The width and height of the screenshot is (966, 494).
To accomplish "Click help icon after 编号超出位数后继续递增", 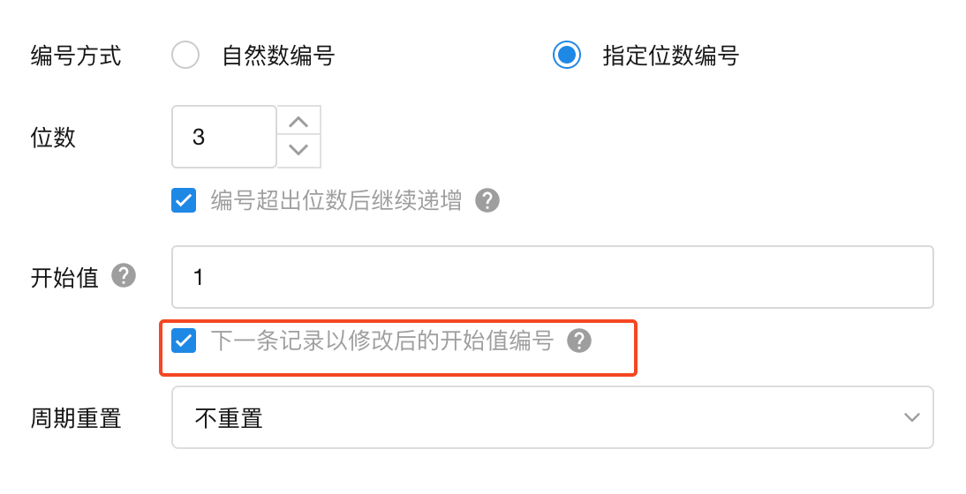I will click(x=487, y=201).
